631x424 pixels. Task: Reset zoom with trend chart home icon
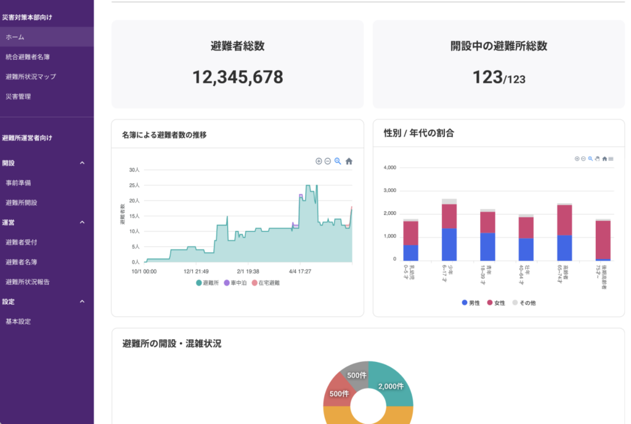click(x=349, y=161)
